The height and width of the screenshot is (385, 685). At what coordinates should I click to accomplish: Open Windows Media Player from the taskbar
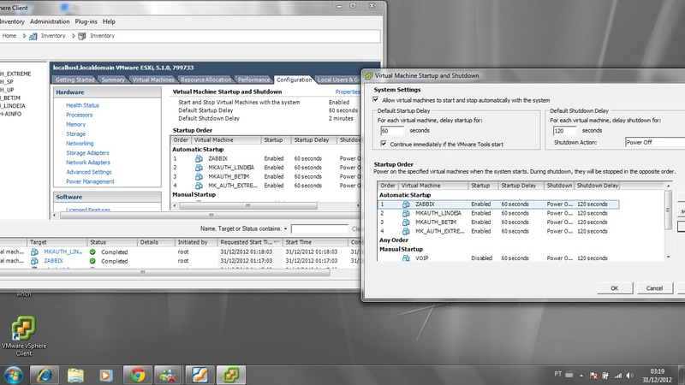pyautogui.click(x=106, y=375)
